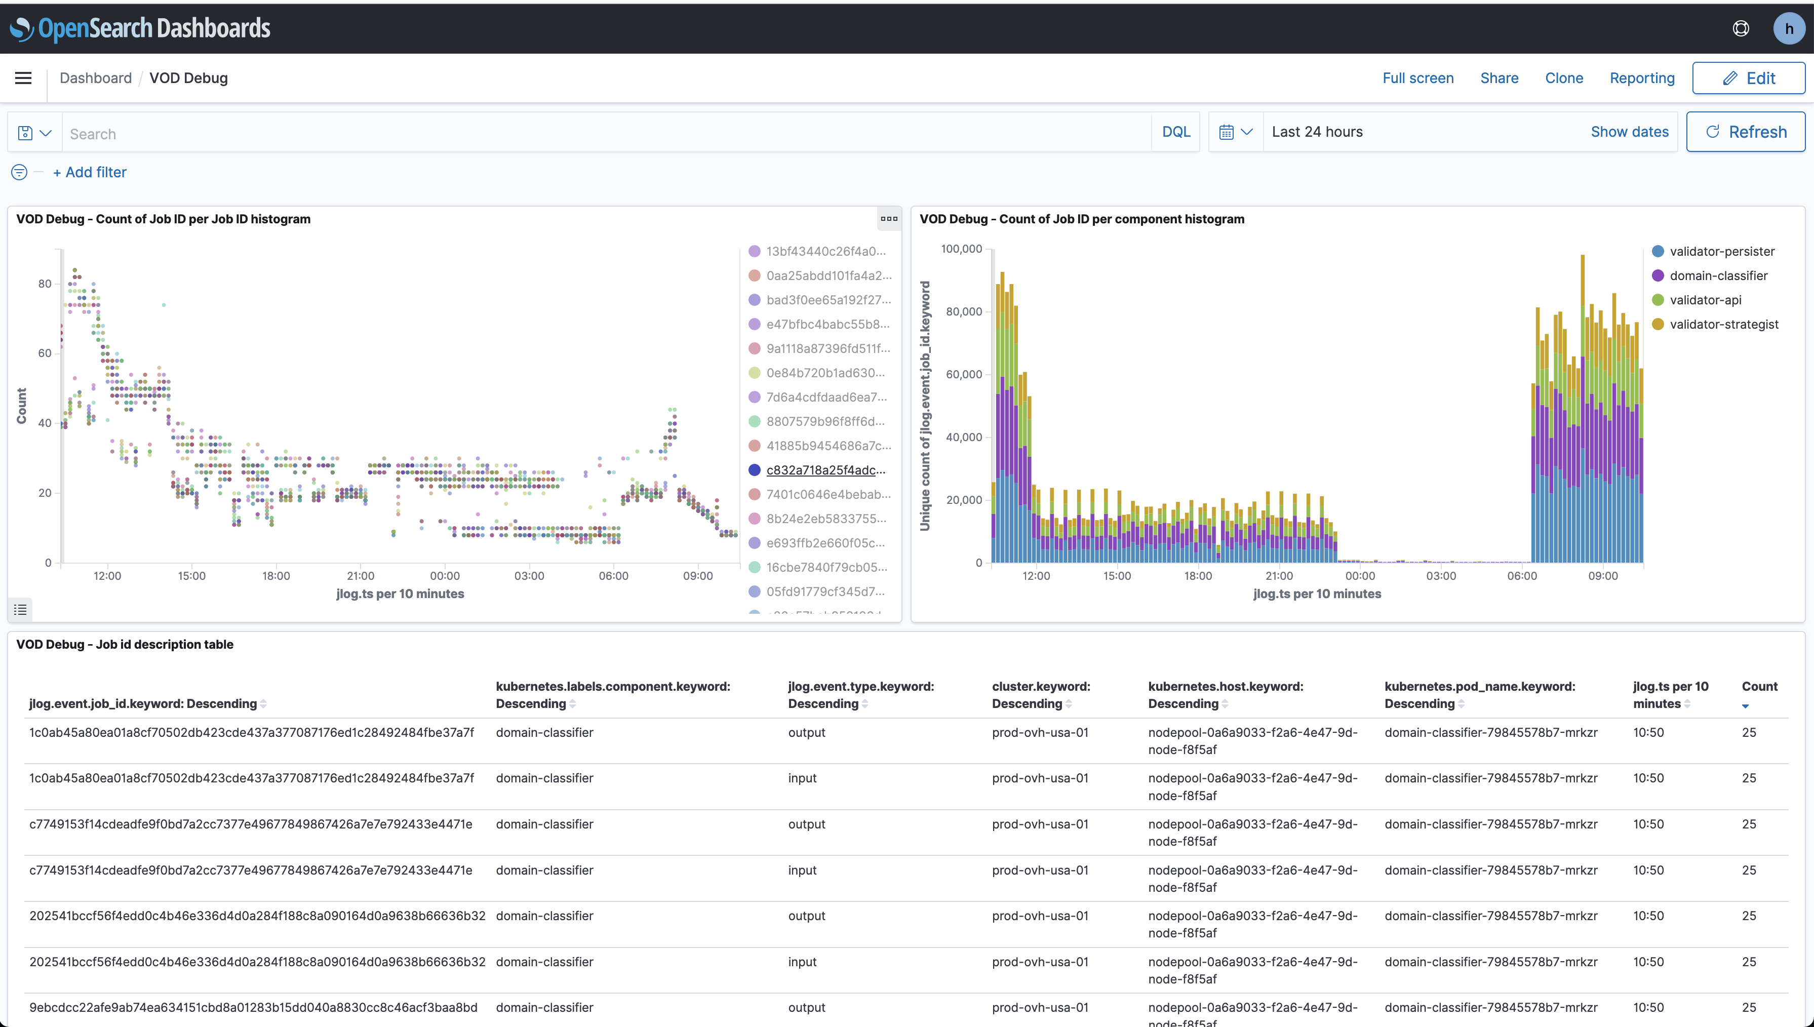Screen dimensions: 1814x1027
Task: Click 'VOD Debug – Job id description table' title
Action: pos(125,644)
